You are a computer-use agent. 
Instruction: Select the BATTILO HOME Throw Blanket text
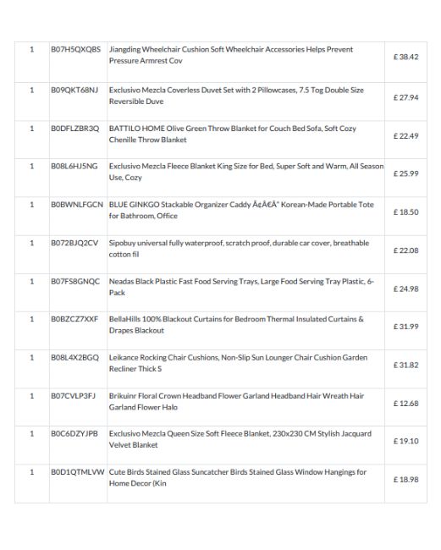tap(232, 134)
